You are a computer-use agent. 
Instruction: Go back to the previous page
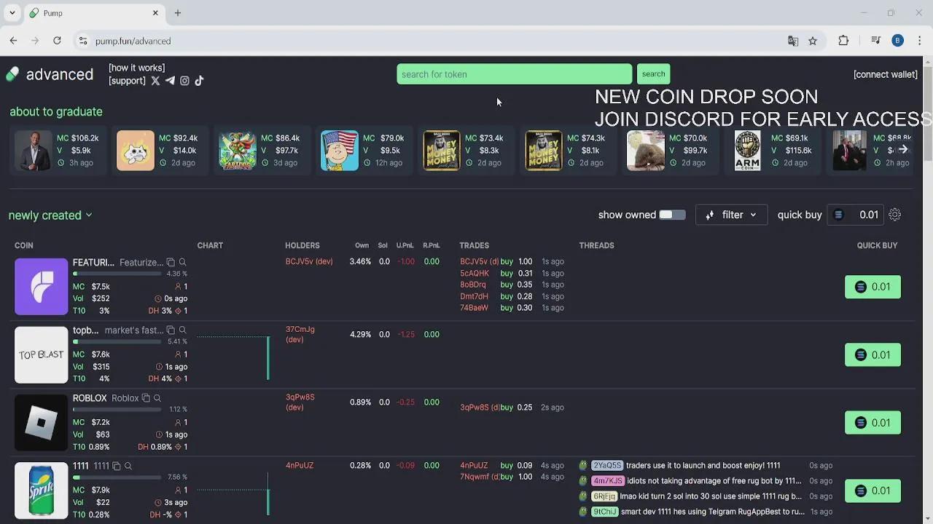(13, 41)
